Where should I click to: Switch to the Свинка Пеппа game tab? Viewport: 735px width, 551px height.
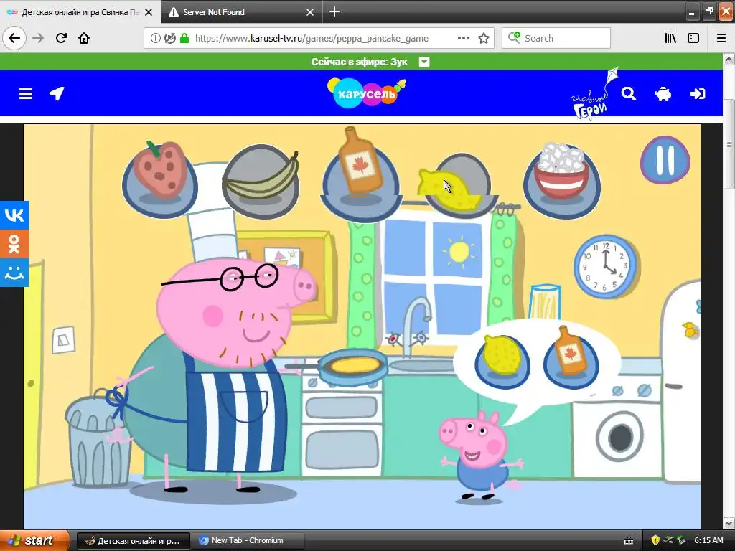click(80, 12)
